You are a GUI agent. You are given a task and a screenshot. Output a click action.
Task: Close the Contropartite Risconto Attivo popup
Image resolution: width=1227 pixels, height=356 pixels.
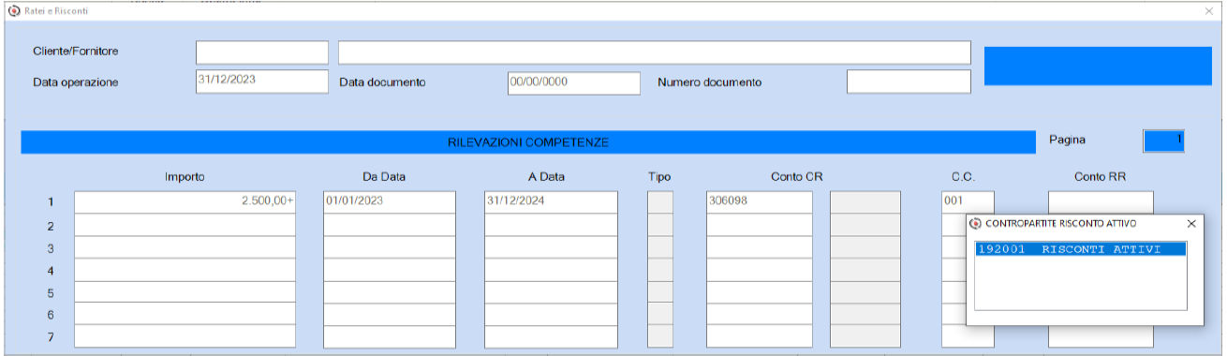(x=1191, y=224)
